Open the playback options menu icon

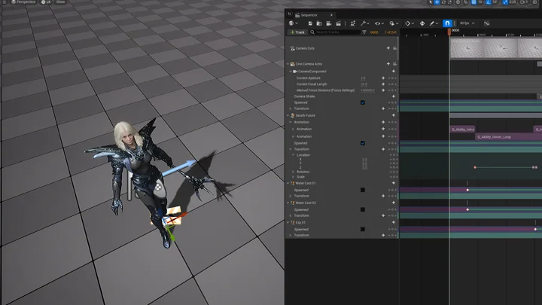[394, 23]
